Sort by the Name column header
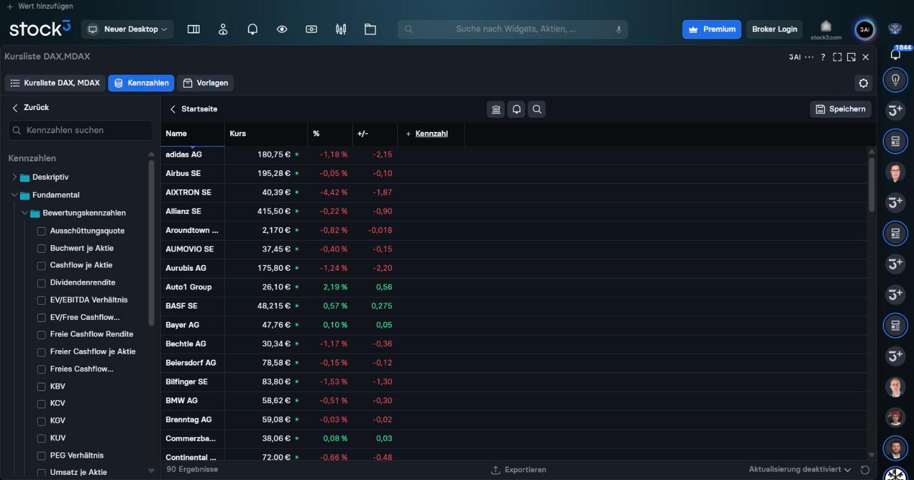This screenshot has height=480, width=914. pyautogui.click(x=192, y=134)
